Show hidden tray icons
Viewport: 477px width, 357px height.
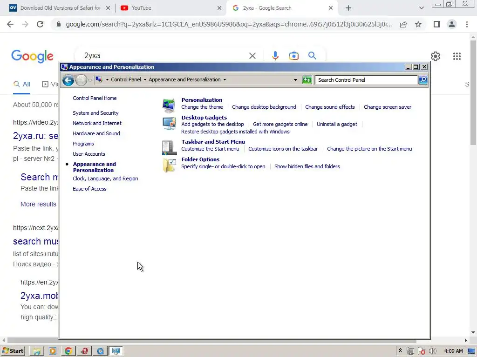click(x=400, y=350)
